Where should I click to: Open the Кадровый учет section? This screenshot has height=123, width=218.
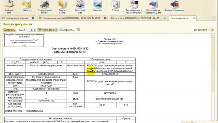point(80,7)
